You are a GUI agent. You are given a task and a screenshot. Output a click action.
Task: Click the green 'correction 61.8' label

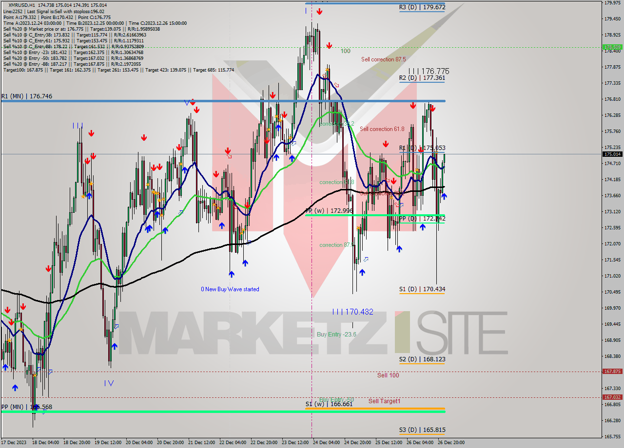337,182
